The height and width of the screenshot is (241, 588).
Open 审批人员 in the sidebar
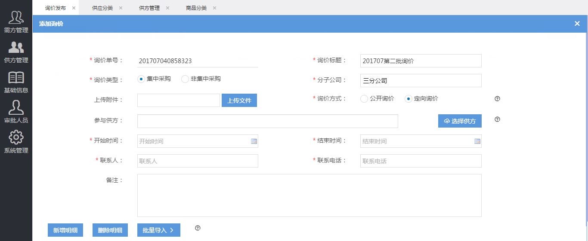click(x=16, y=112)
